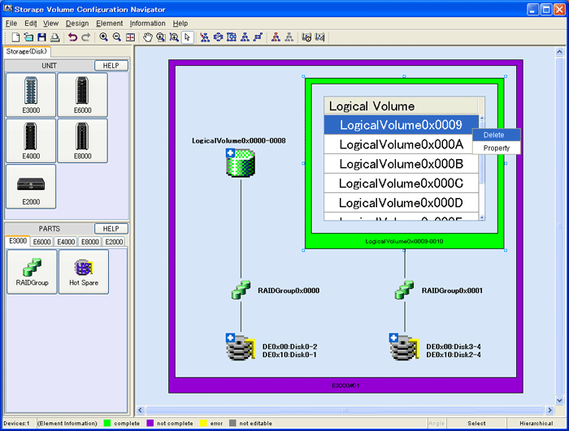This screenshot has width=569, height=431.
Task: Click the E3000#01 frame label
Action: [x=345, y=386]
